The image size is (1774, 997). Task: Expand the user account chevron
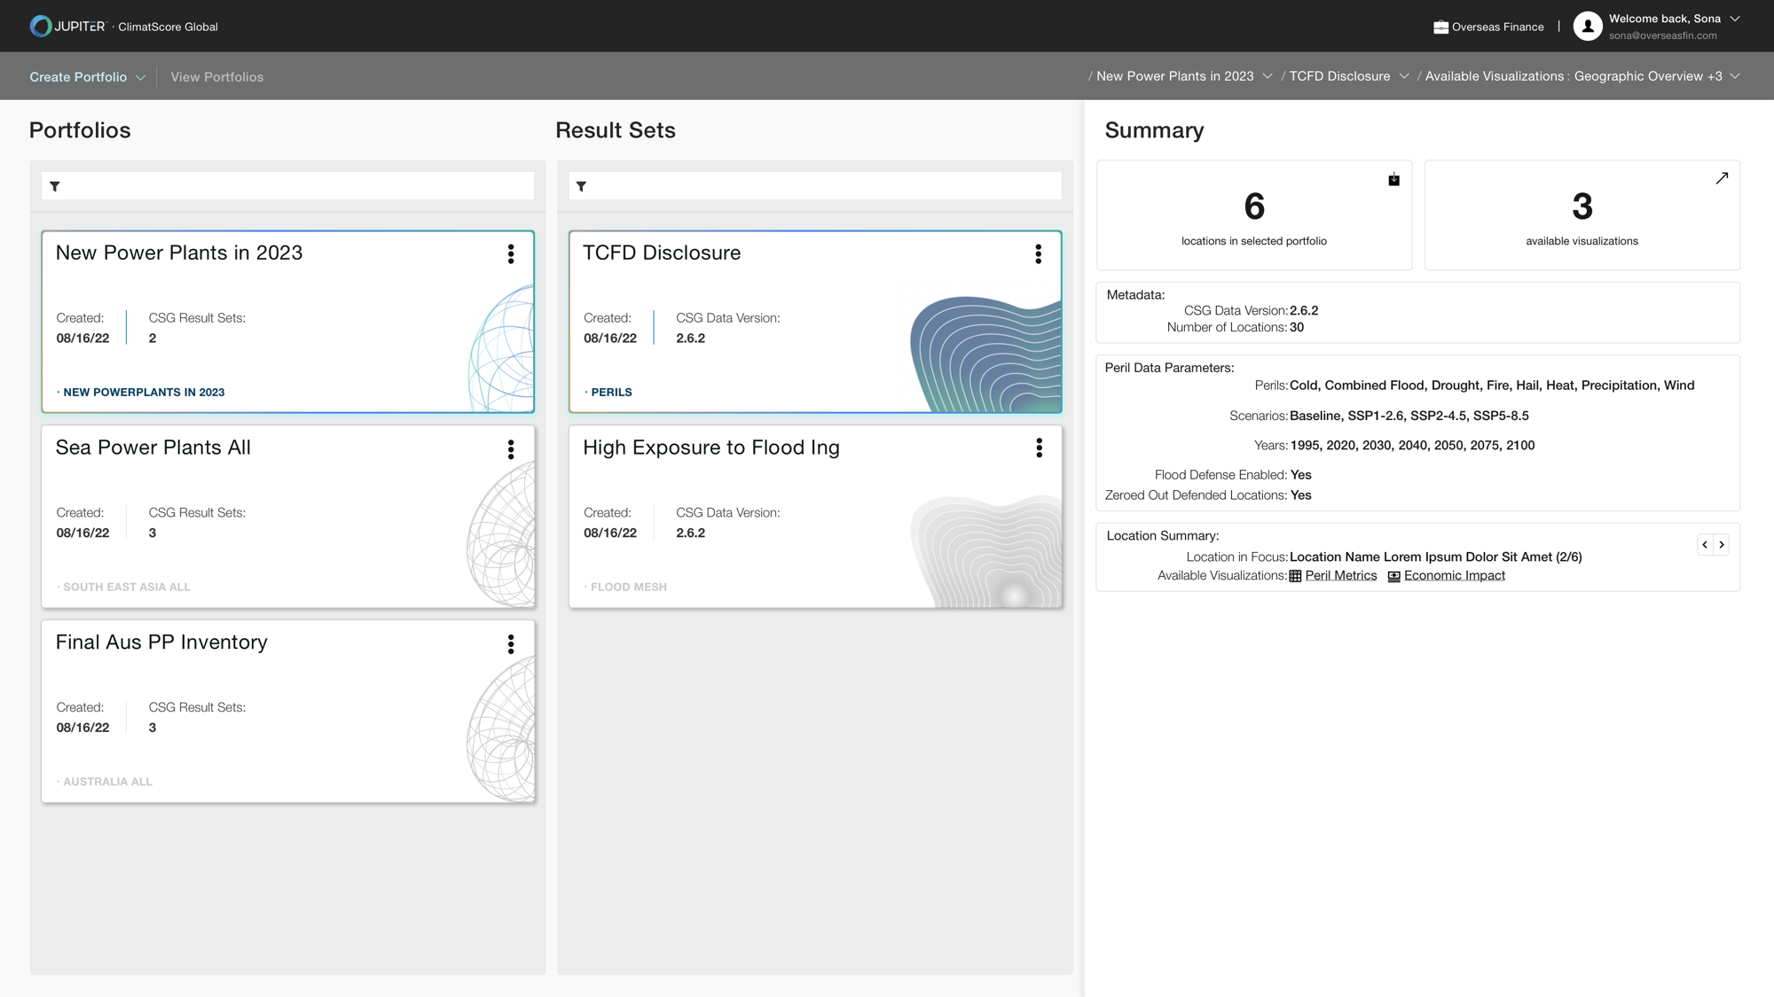click(1735, 19)
